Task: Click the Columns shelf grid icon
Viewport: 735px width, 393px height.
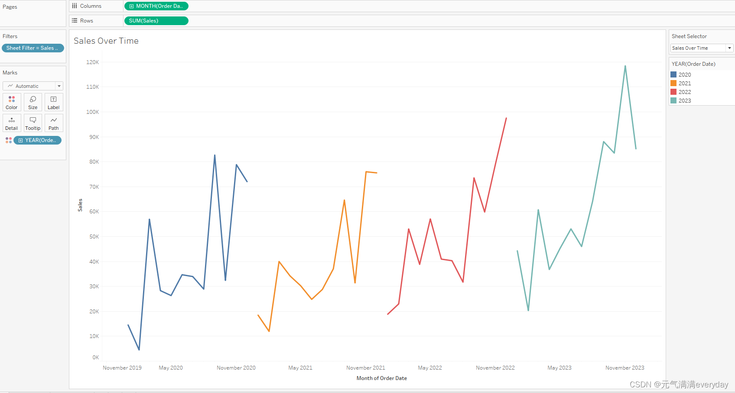Action: (x=74, y=6)
